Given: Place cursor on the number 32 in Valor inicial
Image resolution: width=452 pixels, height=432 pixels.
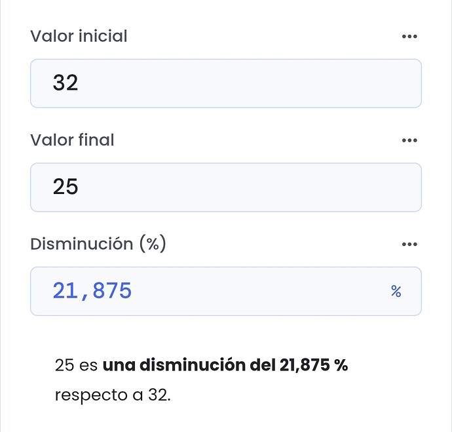Looking at the screenshot, I should pyautogui.click(x=66, y=83).
